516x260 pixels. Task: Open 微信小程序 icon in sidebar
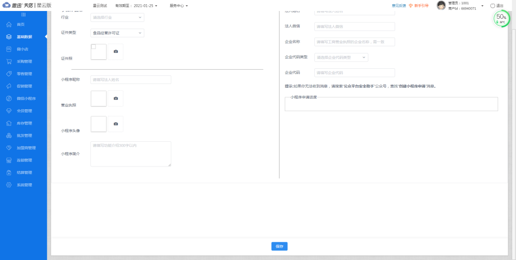[x=9, y=98]
